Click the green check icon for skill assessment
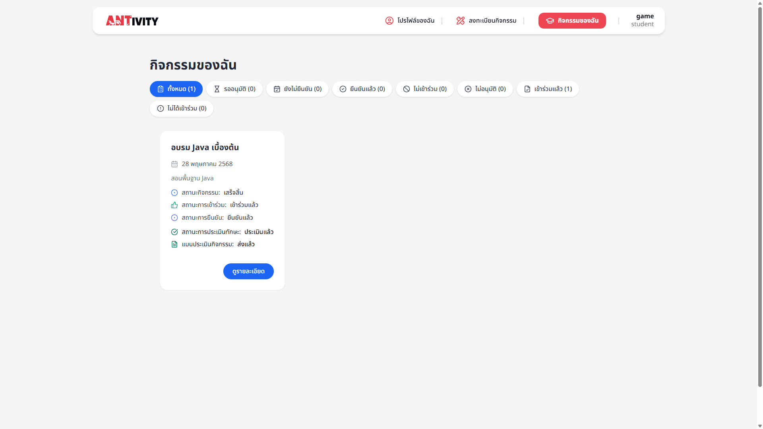Screen dimensions: 763x429 point(174,232)
